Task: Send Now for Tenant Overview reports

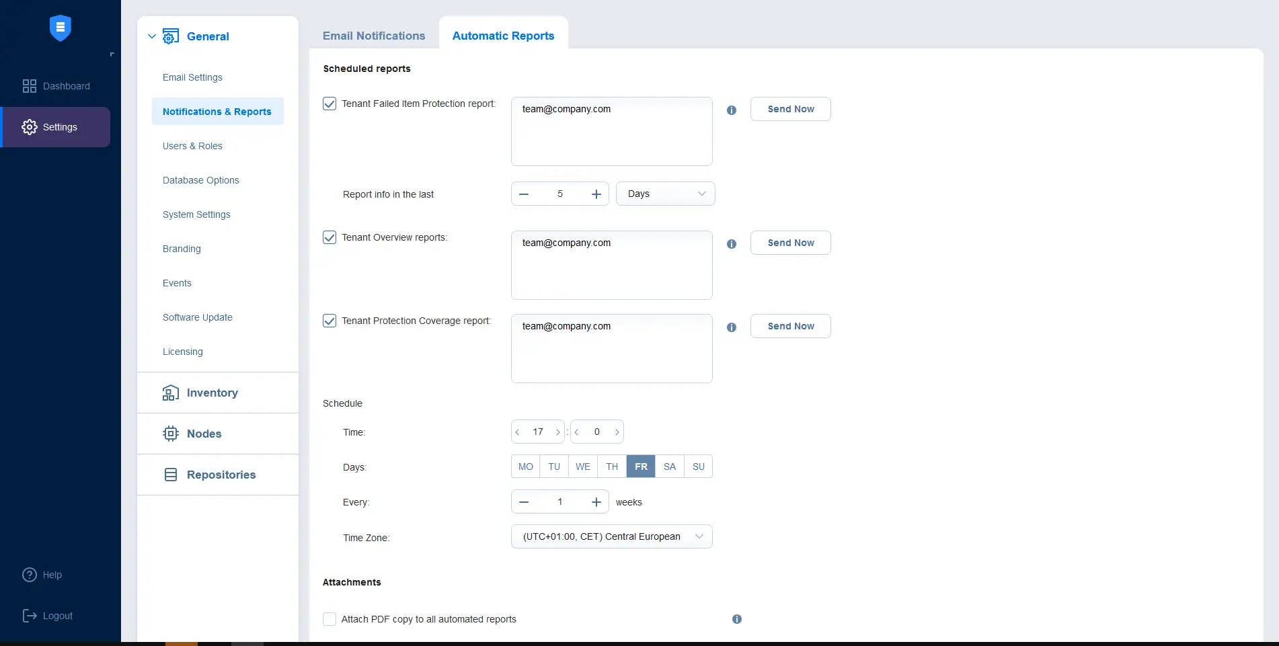Action: 791,243
